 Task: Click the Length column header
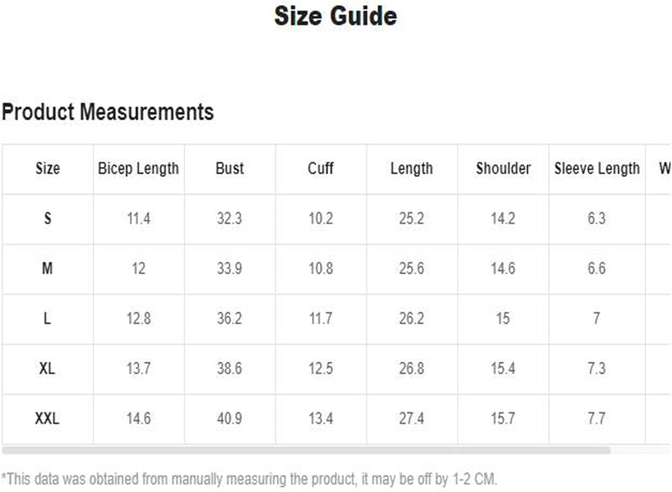coord(412,168)
